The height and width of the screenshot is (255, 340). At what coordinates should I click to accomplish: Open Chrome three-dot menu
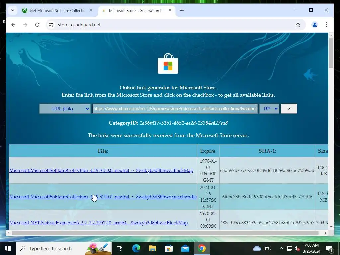point(327,25)
